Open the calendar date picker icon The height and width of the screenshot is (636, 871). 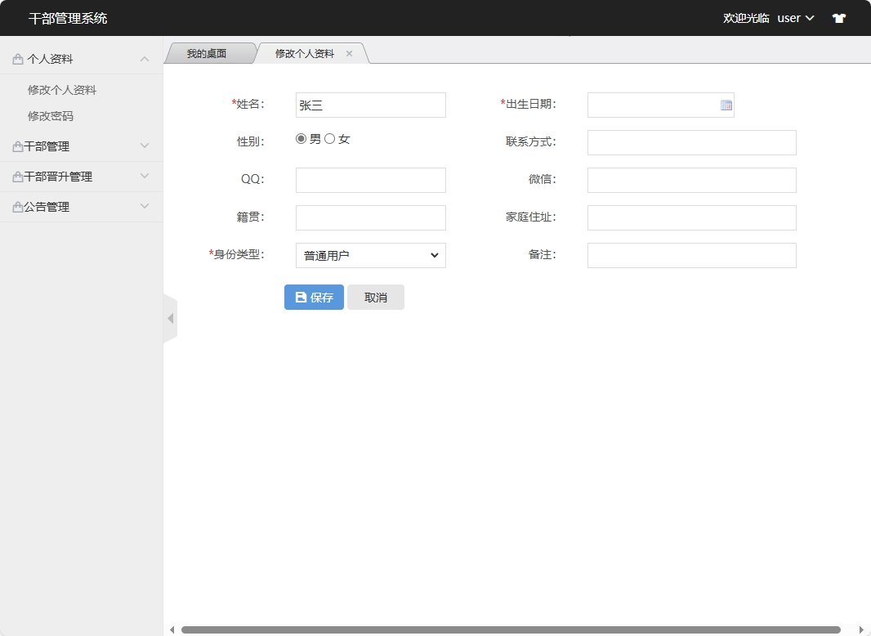[x=726, y=105]
